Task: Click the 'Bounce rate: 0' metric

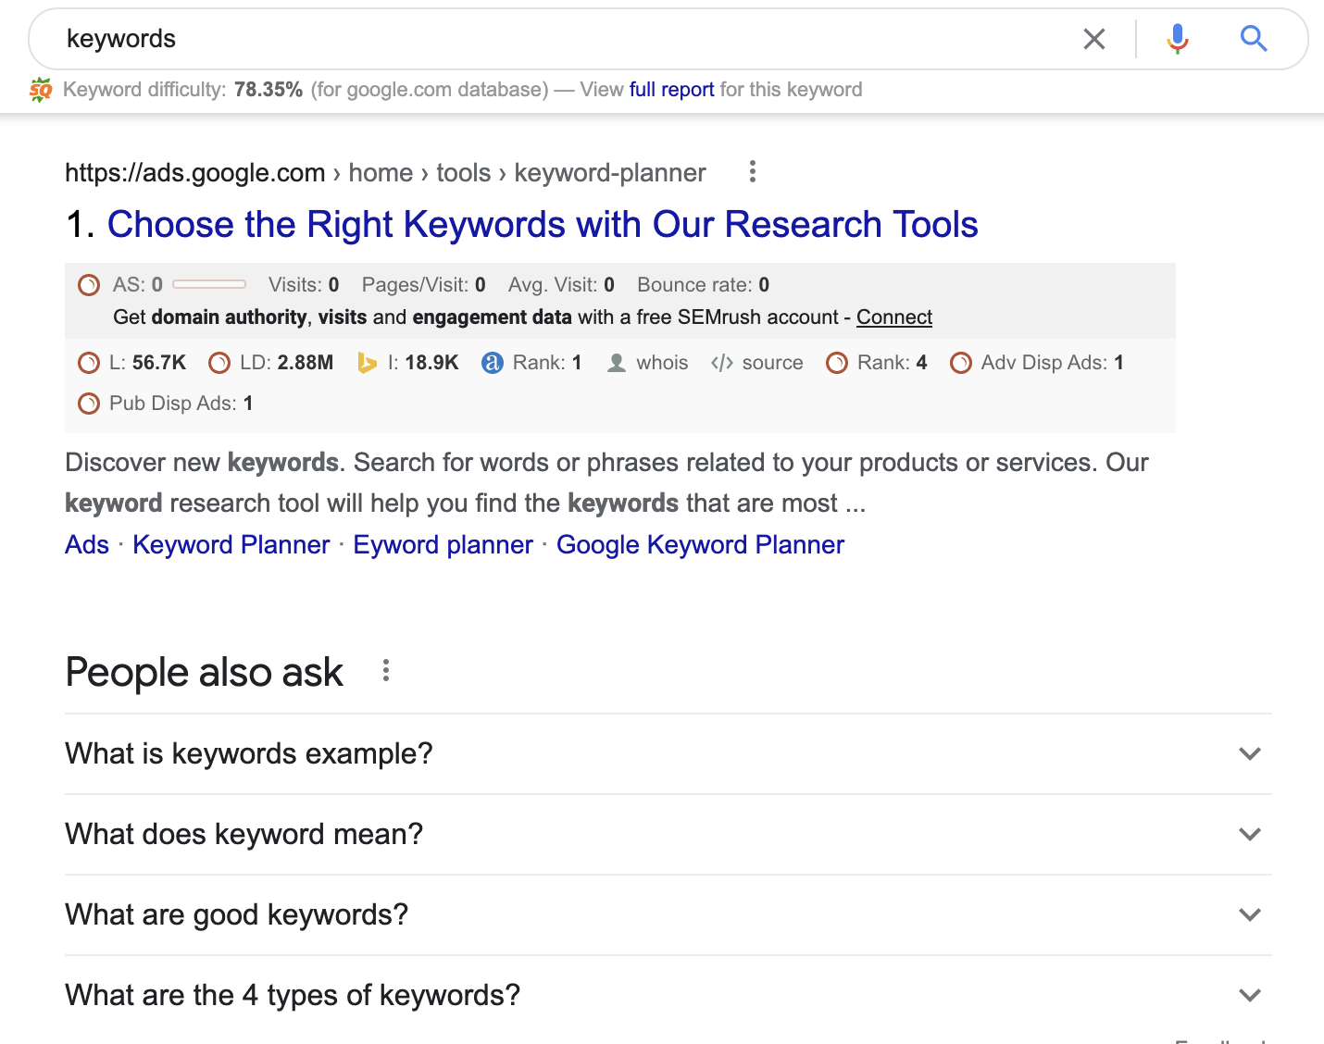Action: pos(703,285)
